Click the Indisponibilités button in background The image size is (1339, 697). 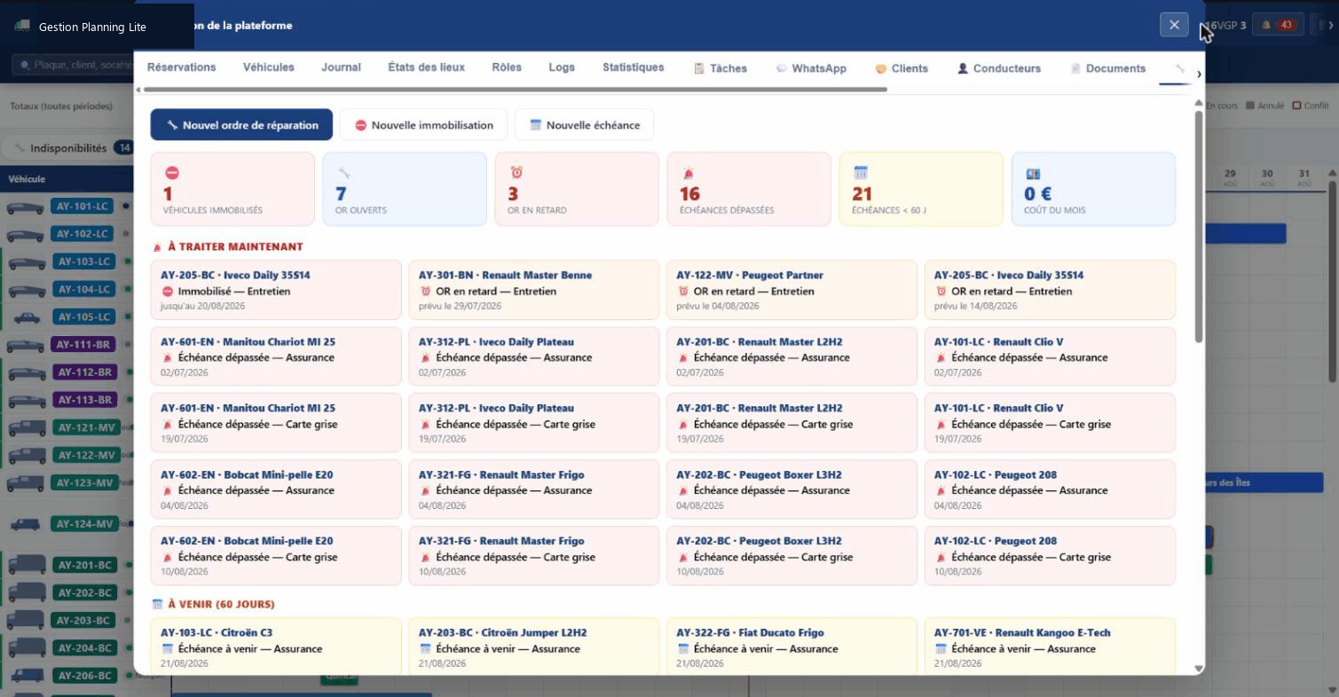pos(67,148)
